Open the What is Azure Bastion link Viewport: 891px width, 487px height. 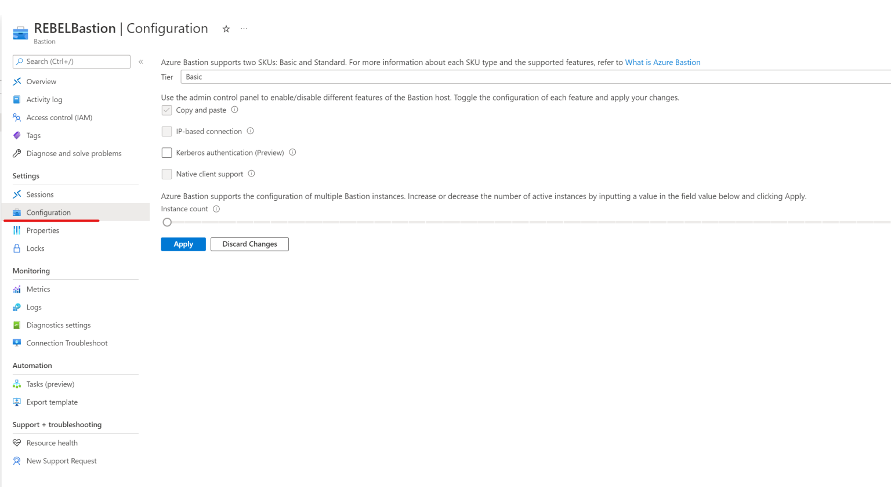point(663,62)
